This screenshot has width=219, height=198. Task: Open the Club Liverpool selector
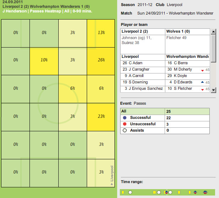click(175, 5)
